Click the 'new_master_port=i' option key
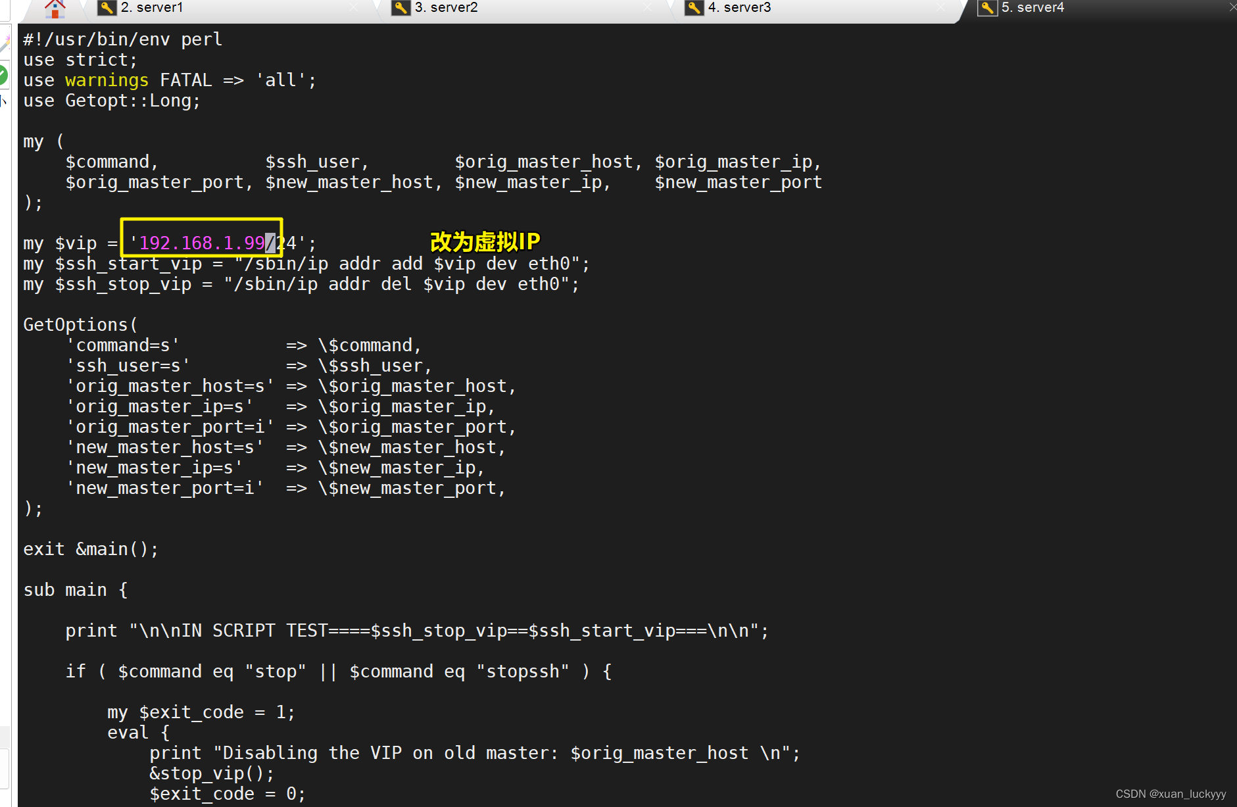The height and width of the screenshot is (807, 1237). [x=165, y=488]
